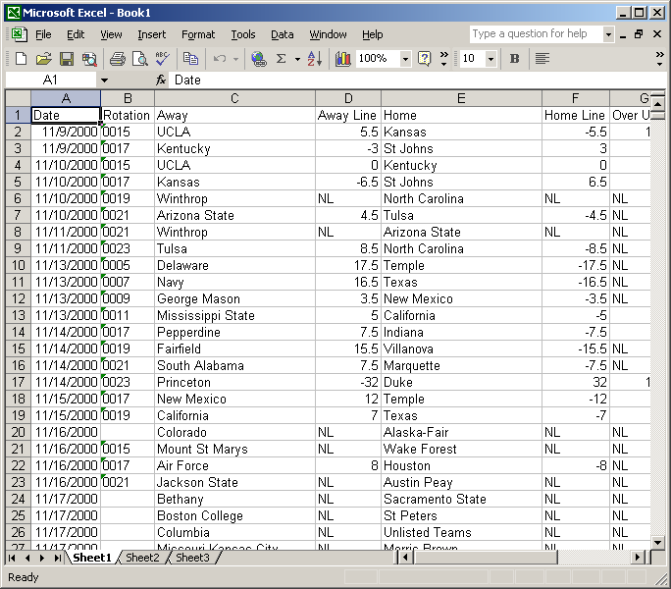Click the AutoSum sigma icon

[281, 58]
